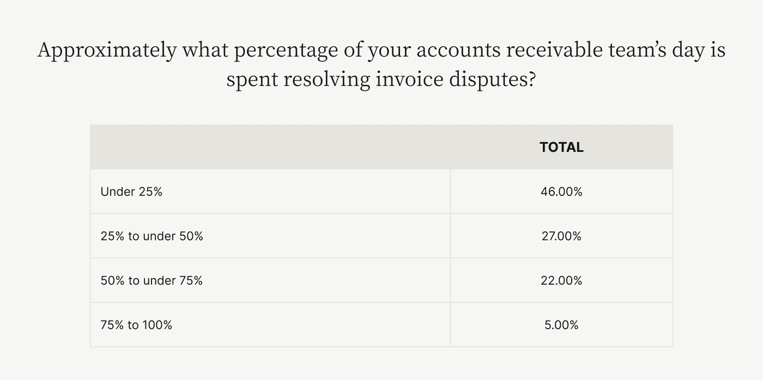Click the '25% to under 50%' row label
The width and height of the screenshot is (763, 380).
click(152, 236)
